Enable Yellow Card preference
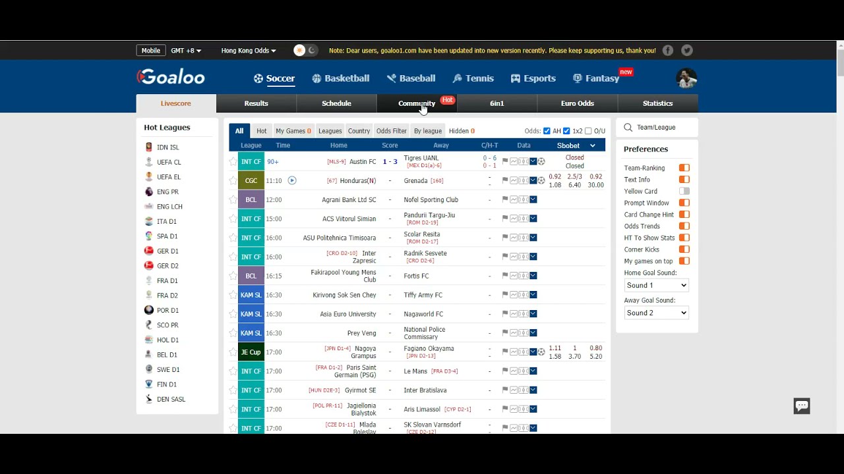 684,192
